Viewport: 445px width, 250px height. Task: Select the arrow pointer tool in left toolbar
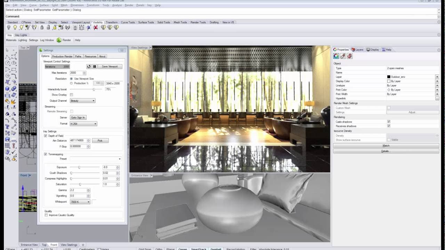[7, 50]
